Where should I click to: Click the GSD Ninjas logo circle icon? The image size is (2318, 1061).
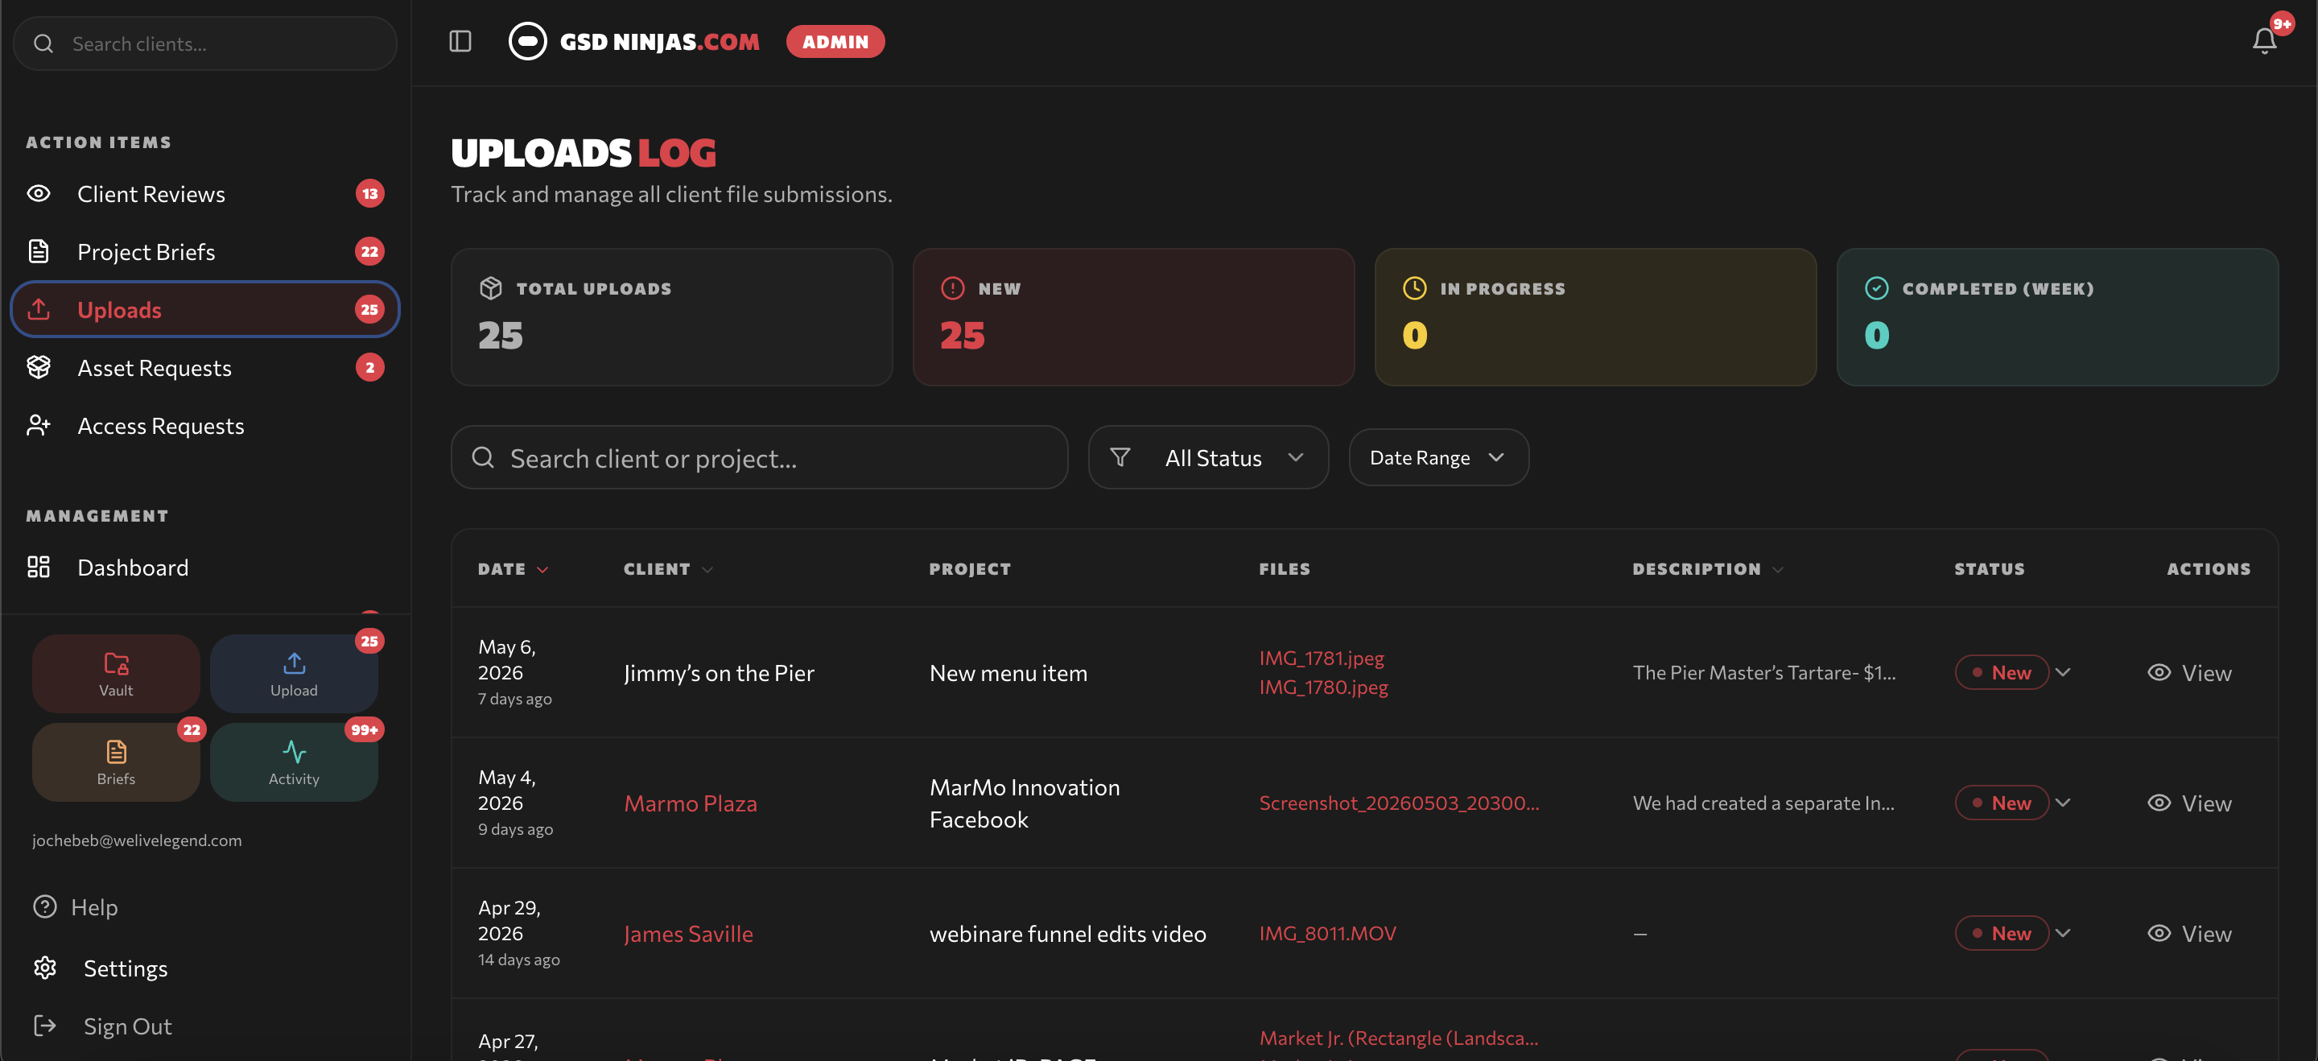coord(527,41)
